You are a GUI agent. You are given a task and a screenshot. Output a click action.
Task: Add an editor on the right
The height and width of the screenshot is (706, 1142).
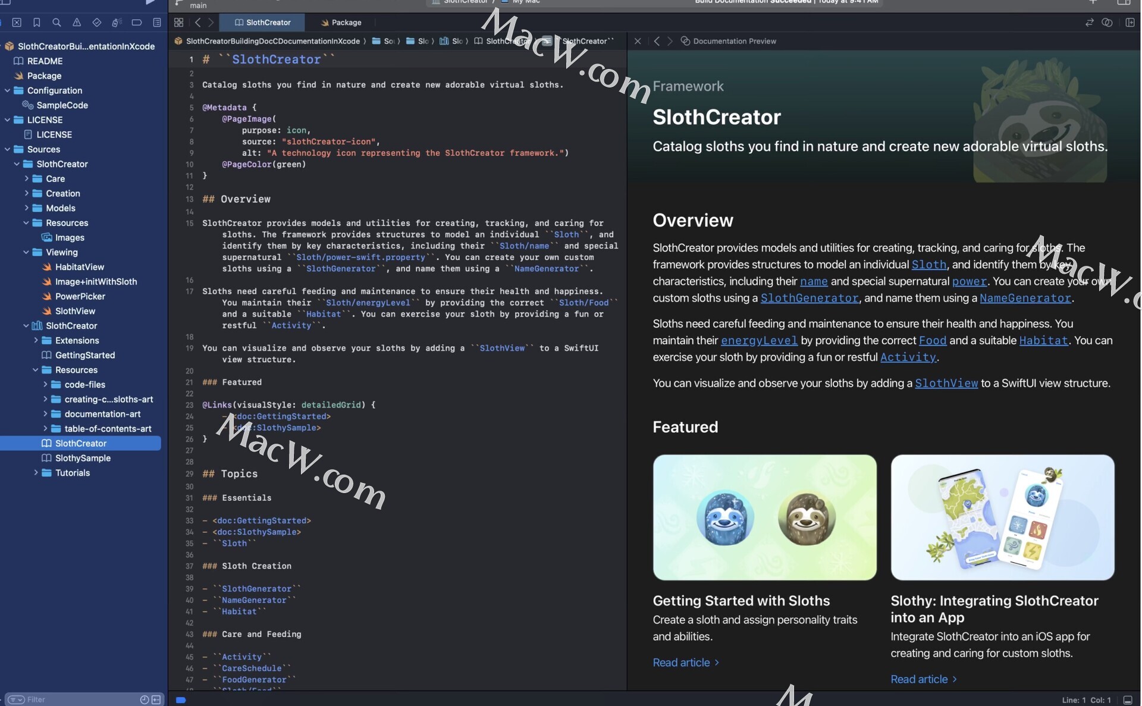coord(1130,23)
